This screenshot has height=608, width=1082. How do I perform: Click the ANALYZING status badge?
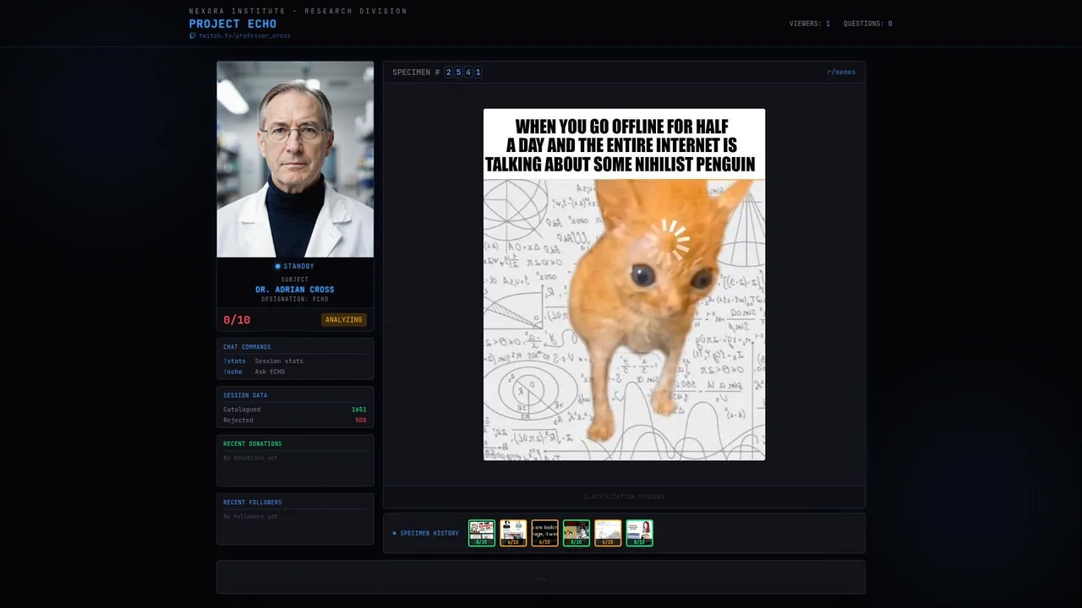[x=344, y=320]
